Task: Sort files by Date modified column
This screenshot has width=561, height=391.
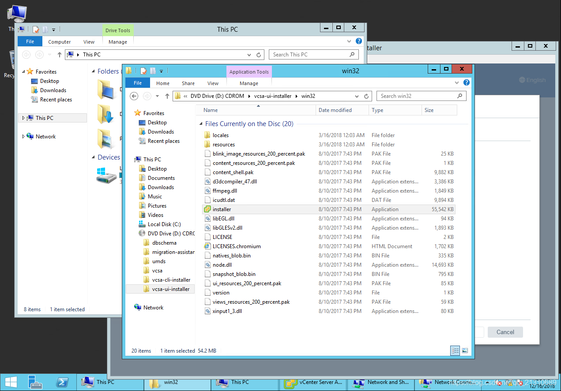Action: pos(342,110)
